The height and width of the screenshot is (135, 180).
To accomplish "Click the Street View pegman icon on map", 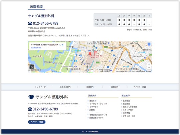I will tap(149, 44).
